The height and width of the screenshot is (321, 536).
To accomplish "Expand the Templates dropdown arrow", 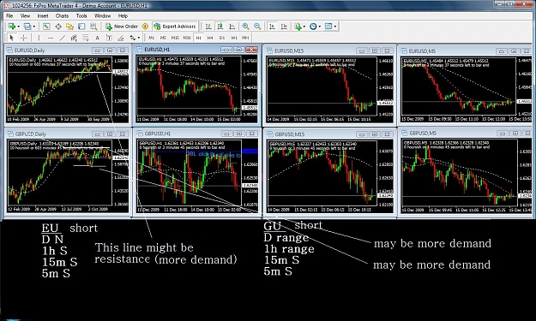I will [x=335, y=27].
